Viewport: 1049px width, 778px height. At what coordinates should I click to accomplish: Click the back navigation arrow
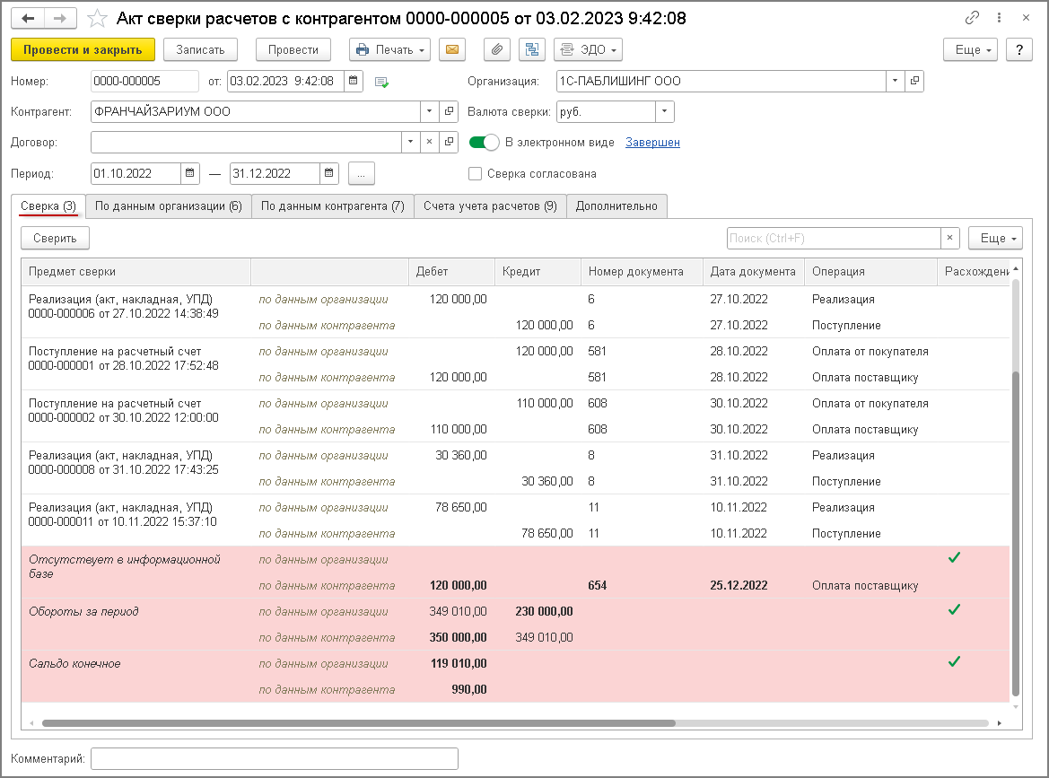[28, 18]
